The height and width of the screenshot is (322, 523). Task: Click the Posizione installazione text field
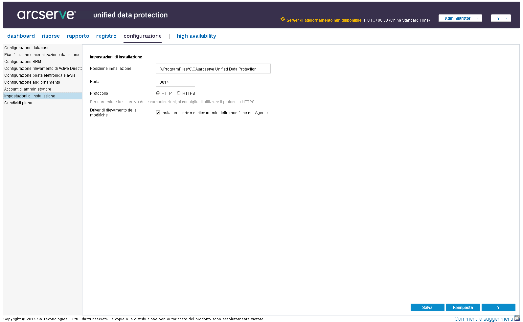[x=213, y=69]
